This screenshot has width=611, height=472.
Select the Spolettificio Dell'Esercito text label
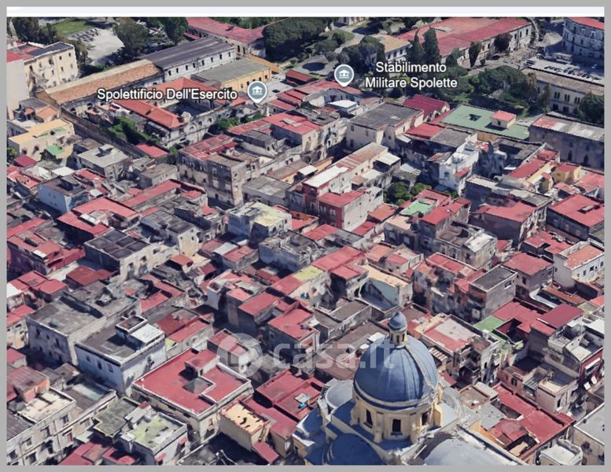pyautogui.click(x=167, y=94)
